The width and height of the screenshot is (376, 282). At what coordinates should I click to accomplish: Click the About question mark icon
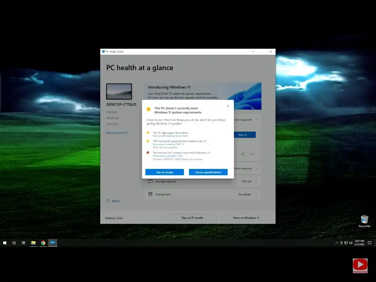(108, 201)
